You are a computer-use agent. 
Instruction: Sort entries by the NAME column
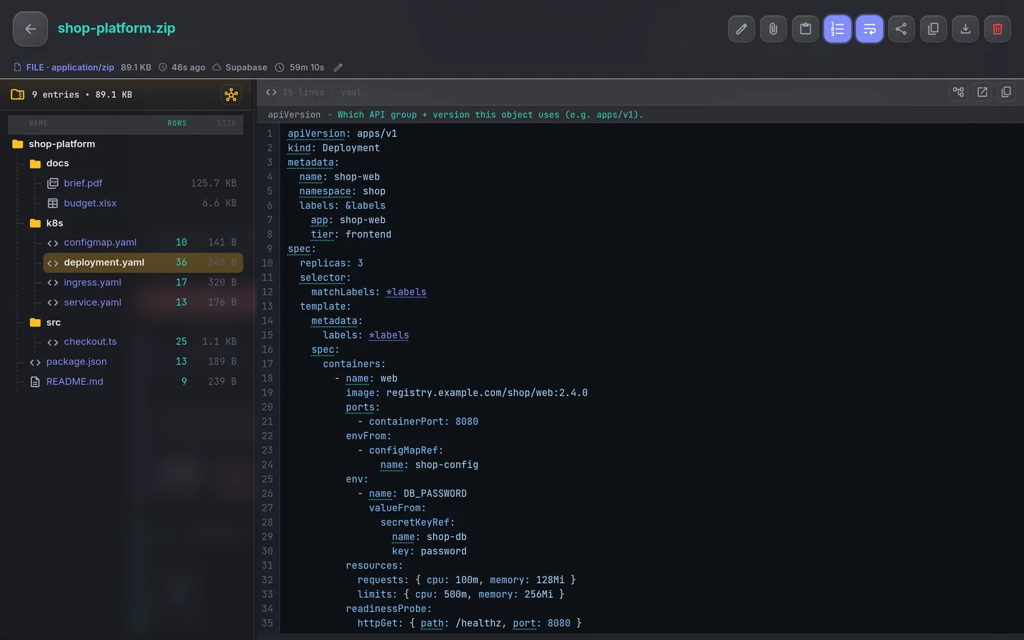point(38,124)
